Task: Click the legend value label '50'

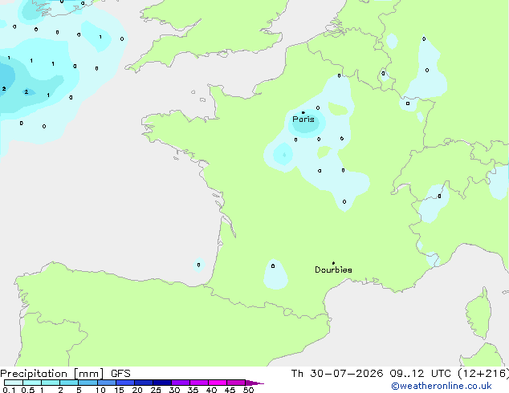Action: pos(248,390)
